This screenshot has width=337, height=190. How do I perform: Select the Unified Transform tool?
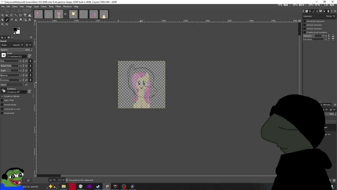25,15
